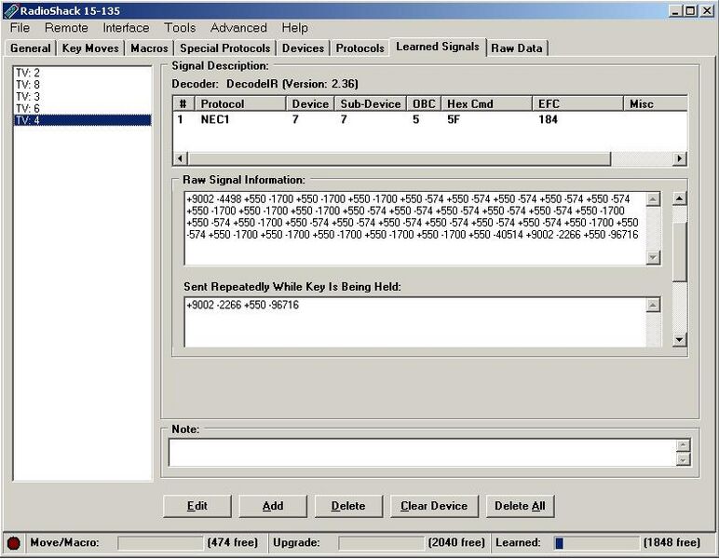Screen dimensions: 719x559
Task: Switch to the General tab
Action: coord(30,48)
